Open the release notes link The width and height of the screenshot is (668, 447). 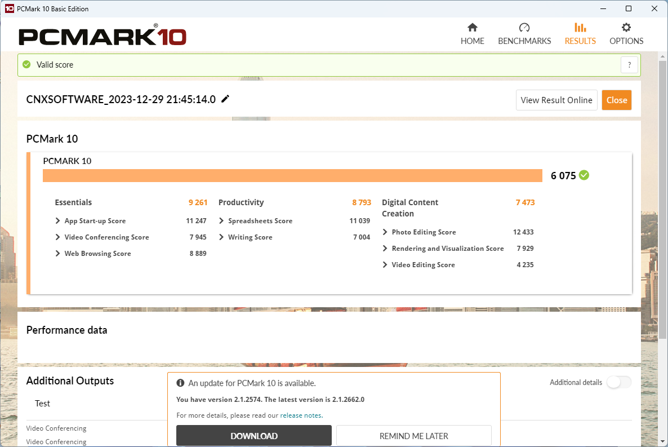tap(301, 415)
